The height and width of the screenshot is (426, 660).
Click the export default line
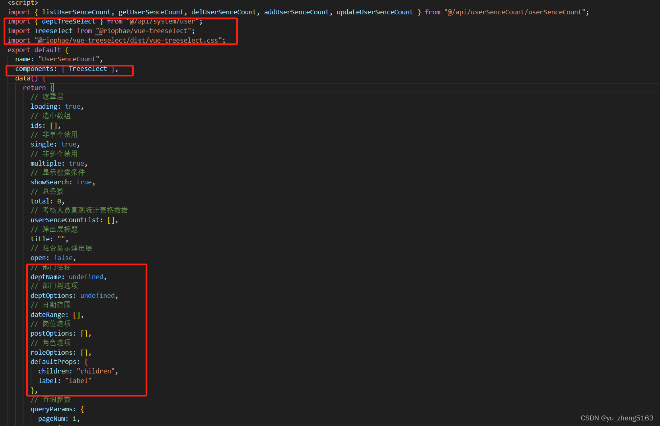[x=38, y=50]
